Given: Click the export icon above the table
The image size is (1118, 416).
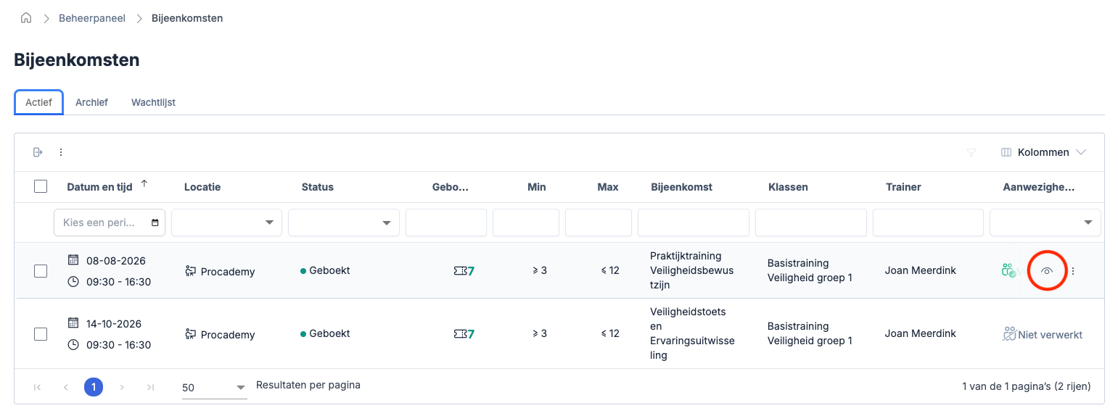Looking at the screenshot, I should pos(38,152).
